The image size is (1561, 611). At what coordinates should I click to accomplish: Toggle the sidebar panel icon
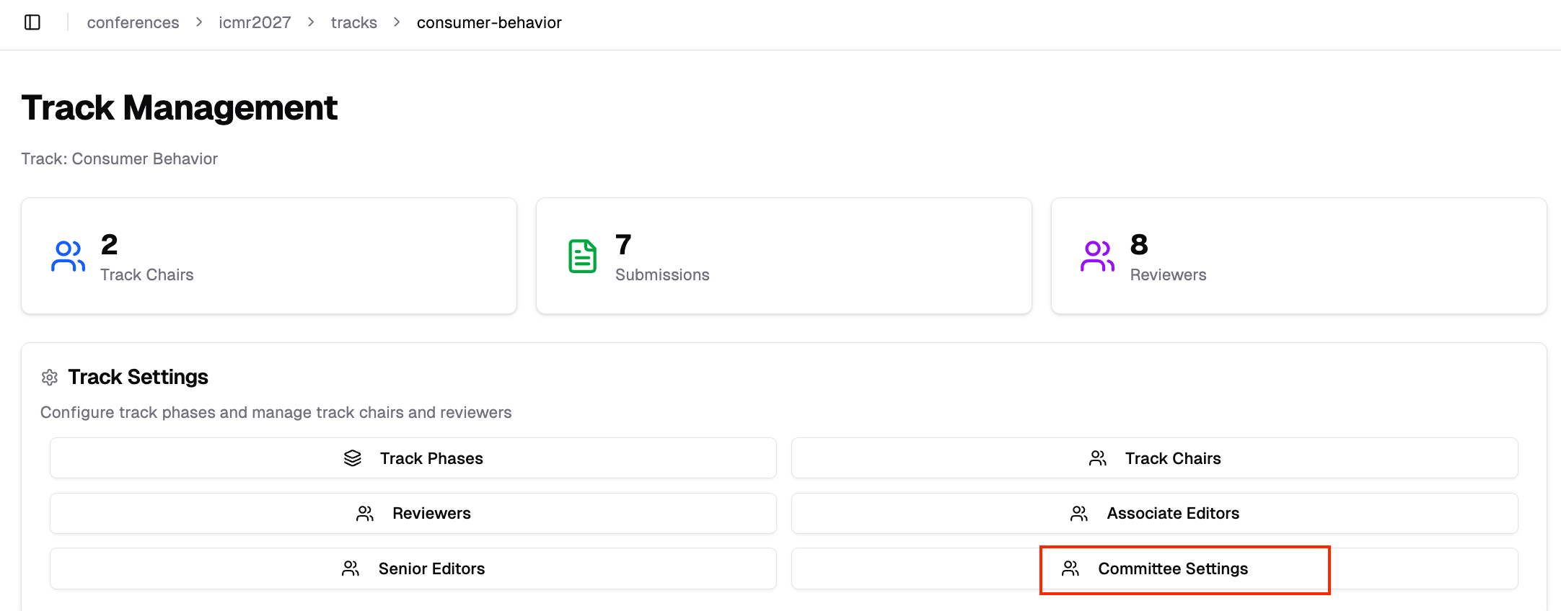pyautogui.click(x=32, y=22)
